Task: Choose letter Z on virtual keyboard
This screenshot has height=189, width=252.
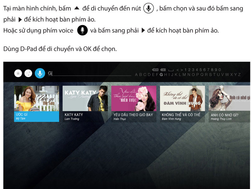Action: 239,75
